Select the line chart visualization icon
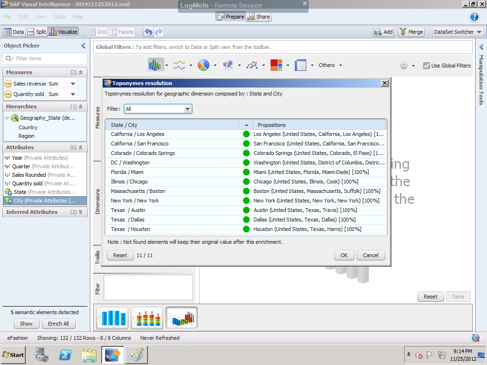Viewport: 487px width, 365px height. click(179, 65)
